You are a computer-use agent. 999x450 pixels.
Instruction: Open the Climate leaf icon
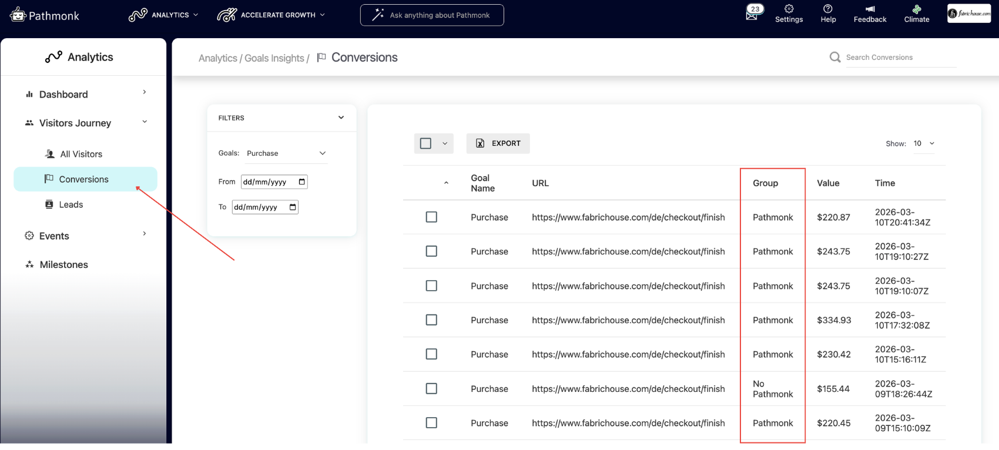coord(917,9)
